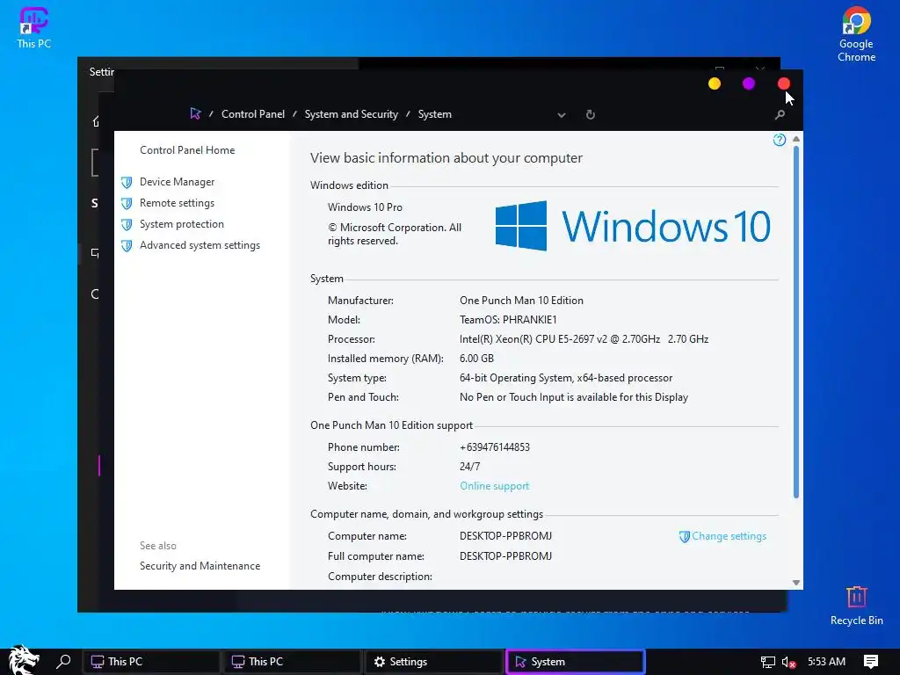Switch to Settings taskbar button
This screenshot has width=900, height=675.
[434, 662]
